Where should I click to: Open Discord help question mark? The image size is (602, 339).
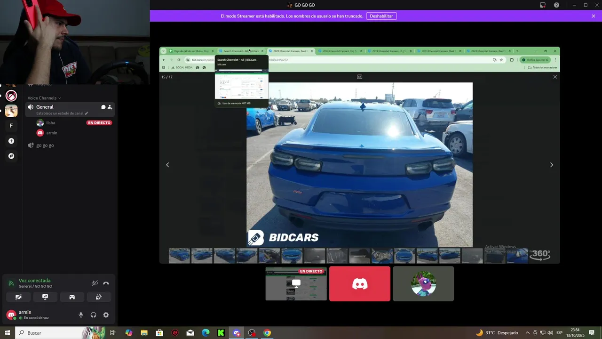tap(556, 5)
